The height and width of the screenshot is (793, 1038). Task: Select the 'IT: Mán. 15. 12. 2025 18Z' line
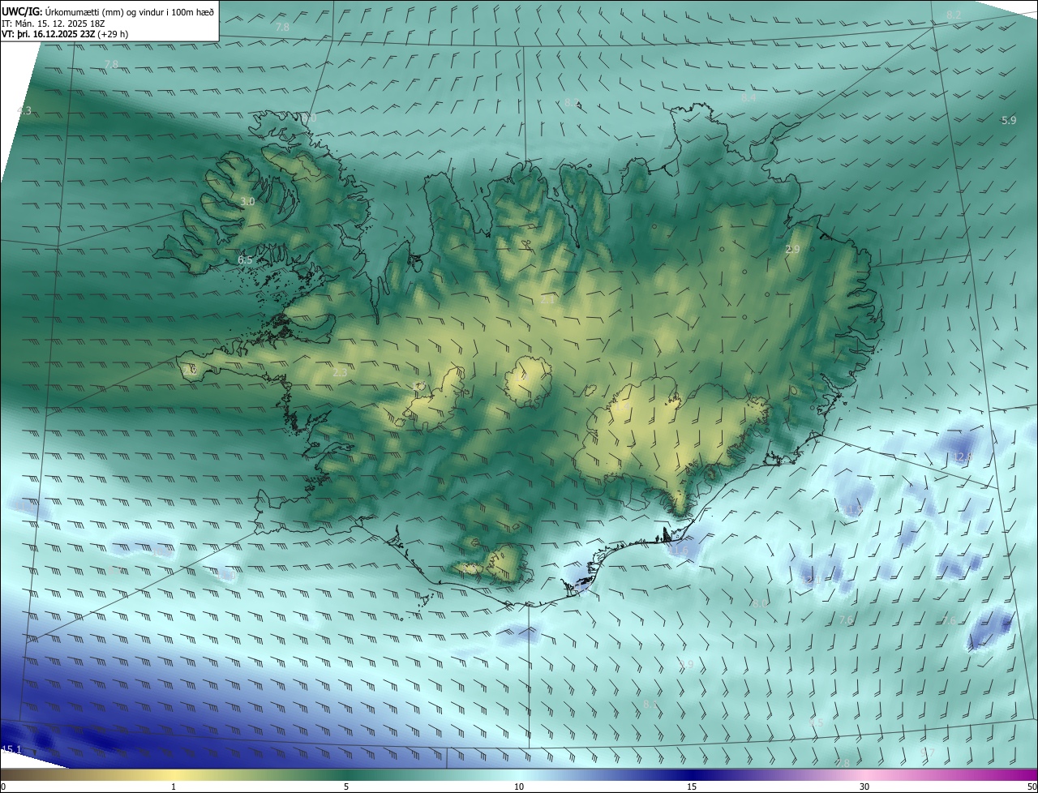coord(53,24)
